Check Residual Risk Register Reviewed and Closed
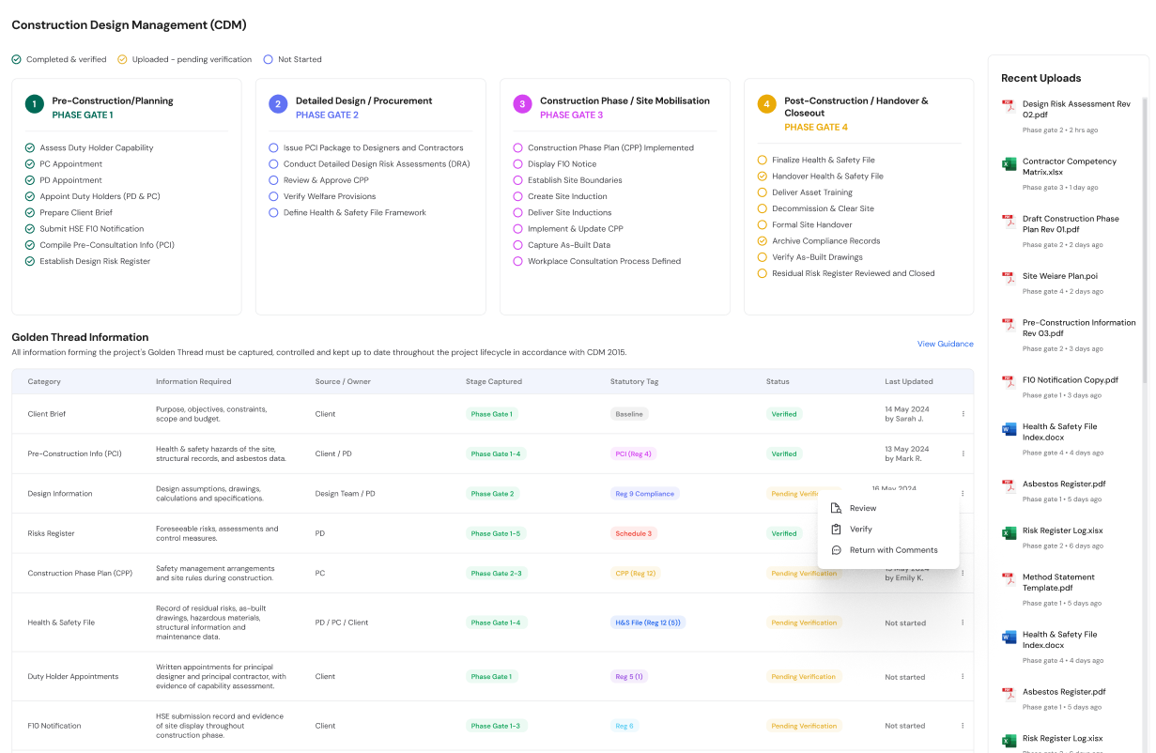 763,273
